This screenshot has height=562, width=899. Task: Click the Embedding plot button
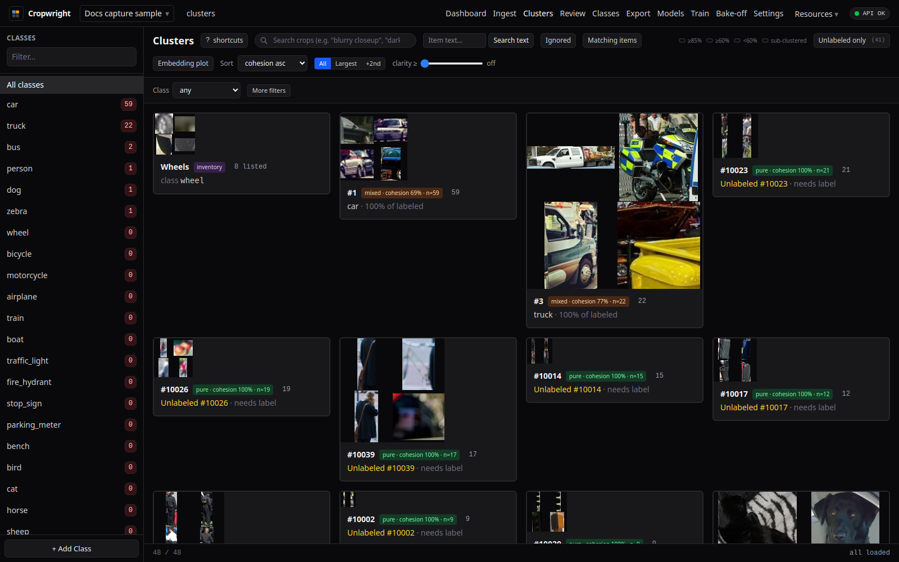[183, 64]
